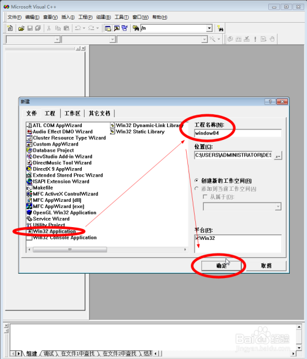Select the 调试 output tab

[x=49, y=353]
